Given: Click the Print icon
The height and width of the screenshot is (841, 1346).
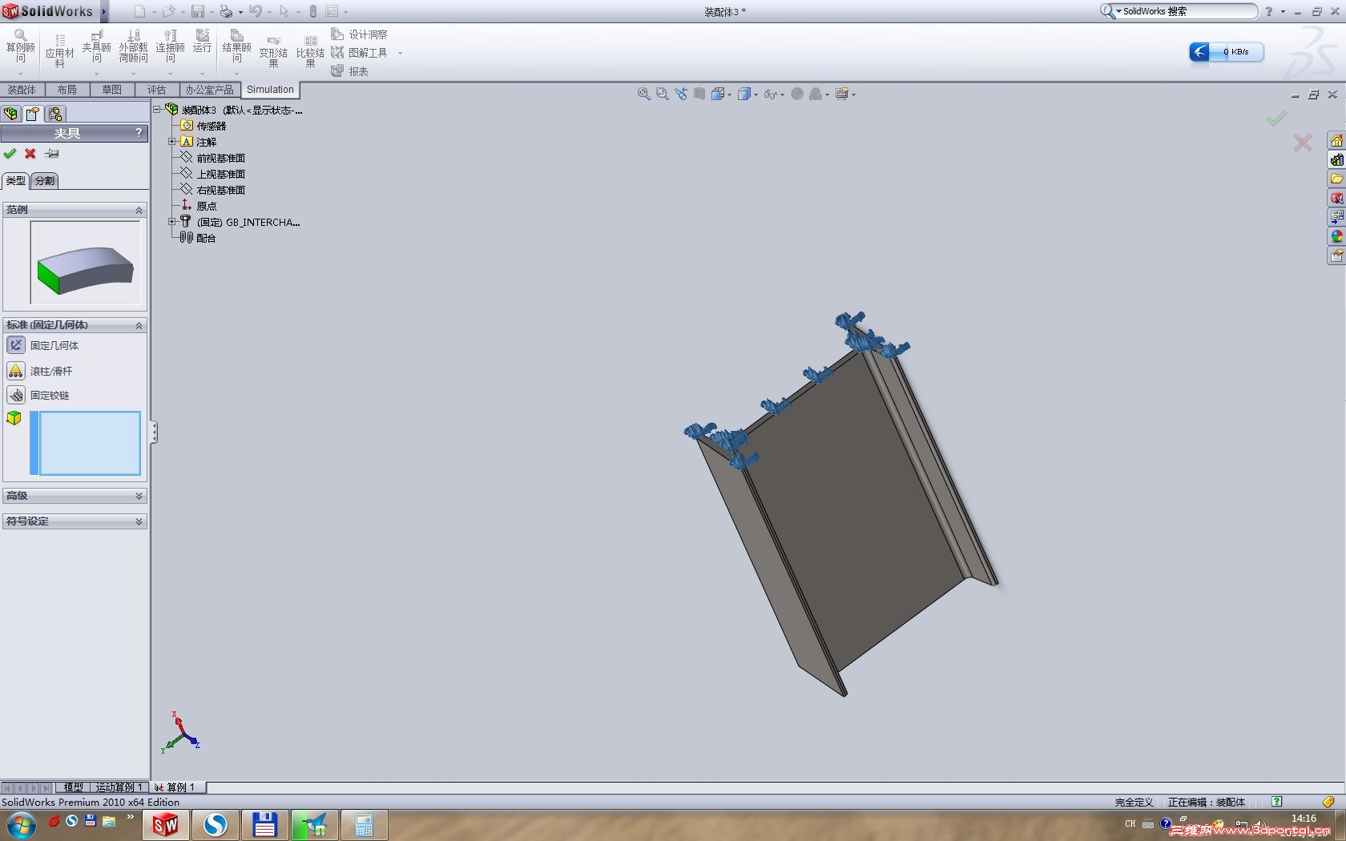Looking at the screenshot, I should pyautogui.click(x=226, y=11).
